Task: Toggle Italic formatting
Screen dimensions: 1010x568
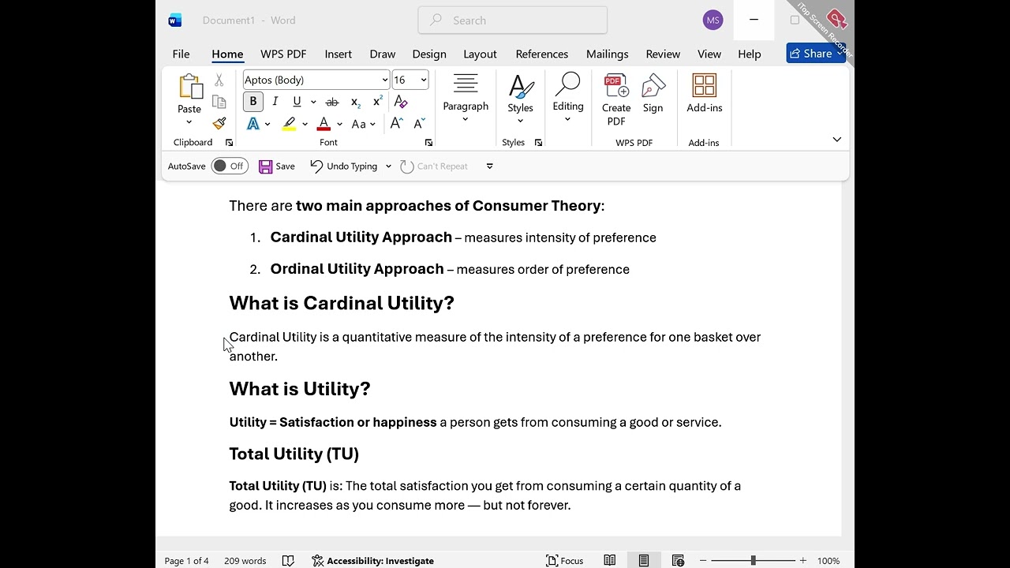Action: coord(275,102)
